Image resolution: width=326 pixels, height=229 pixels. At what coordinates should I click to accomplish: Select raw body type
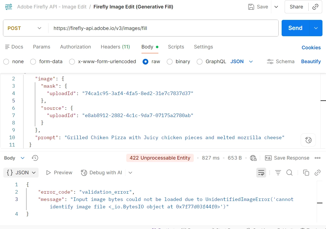[146, 62]
